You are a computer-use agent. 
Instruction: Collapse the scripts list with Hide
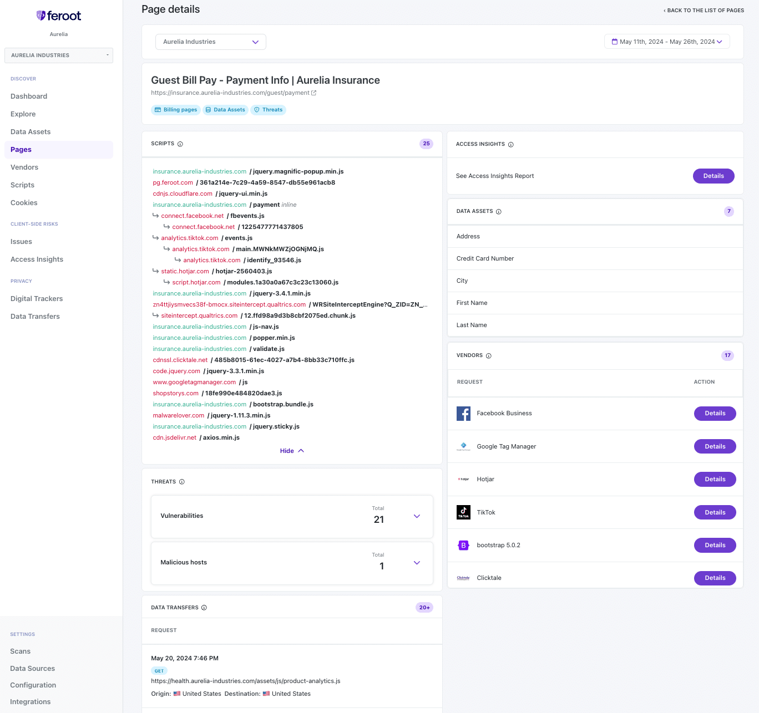292,451
